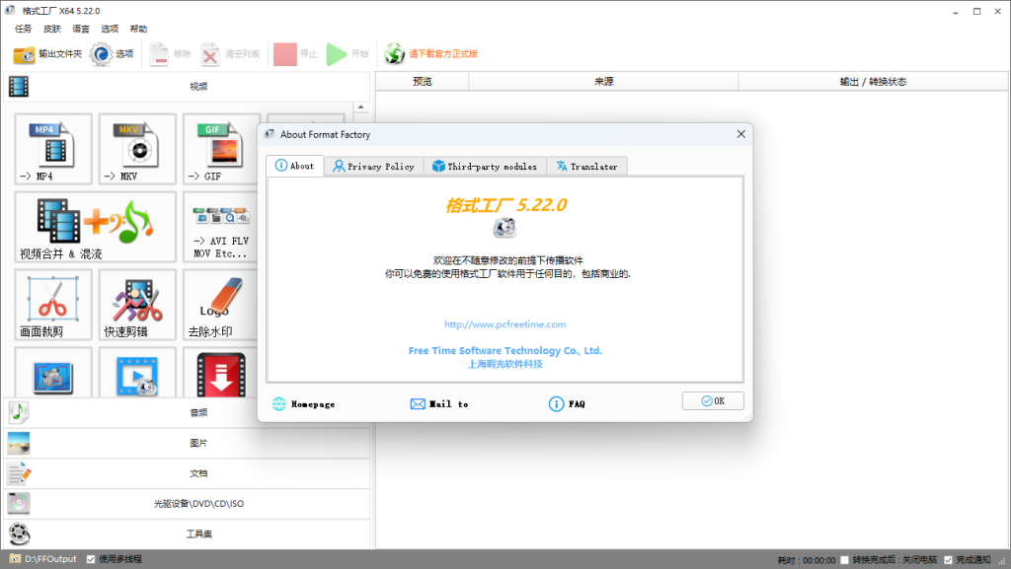
Task: Click the clear list toolbar icon
Action: point(210,54)
